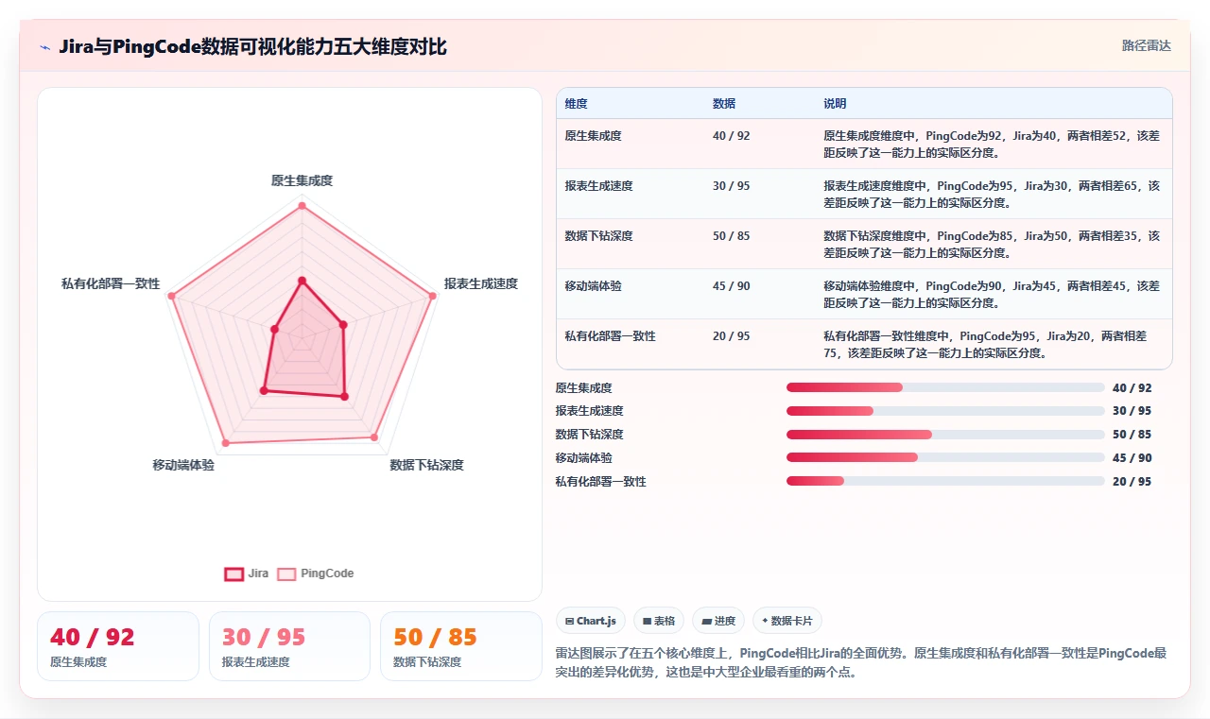This screenshot has width=1210, height=719.
Task: Select the 40 / 92 原生集成度 data card
Action: click(x=118, y=646)
